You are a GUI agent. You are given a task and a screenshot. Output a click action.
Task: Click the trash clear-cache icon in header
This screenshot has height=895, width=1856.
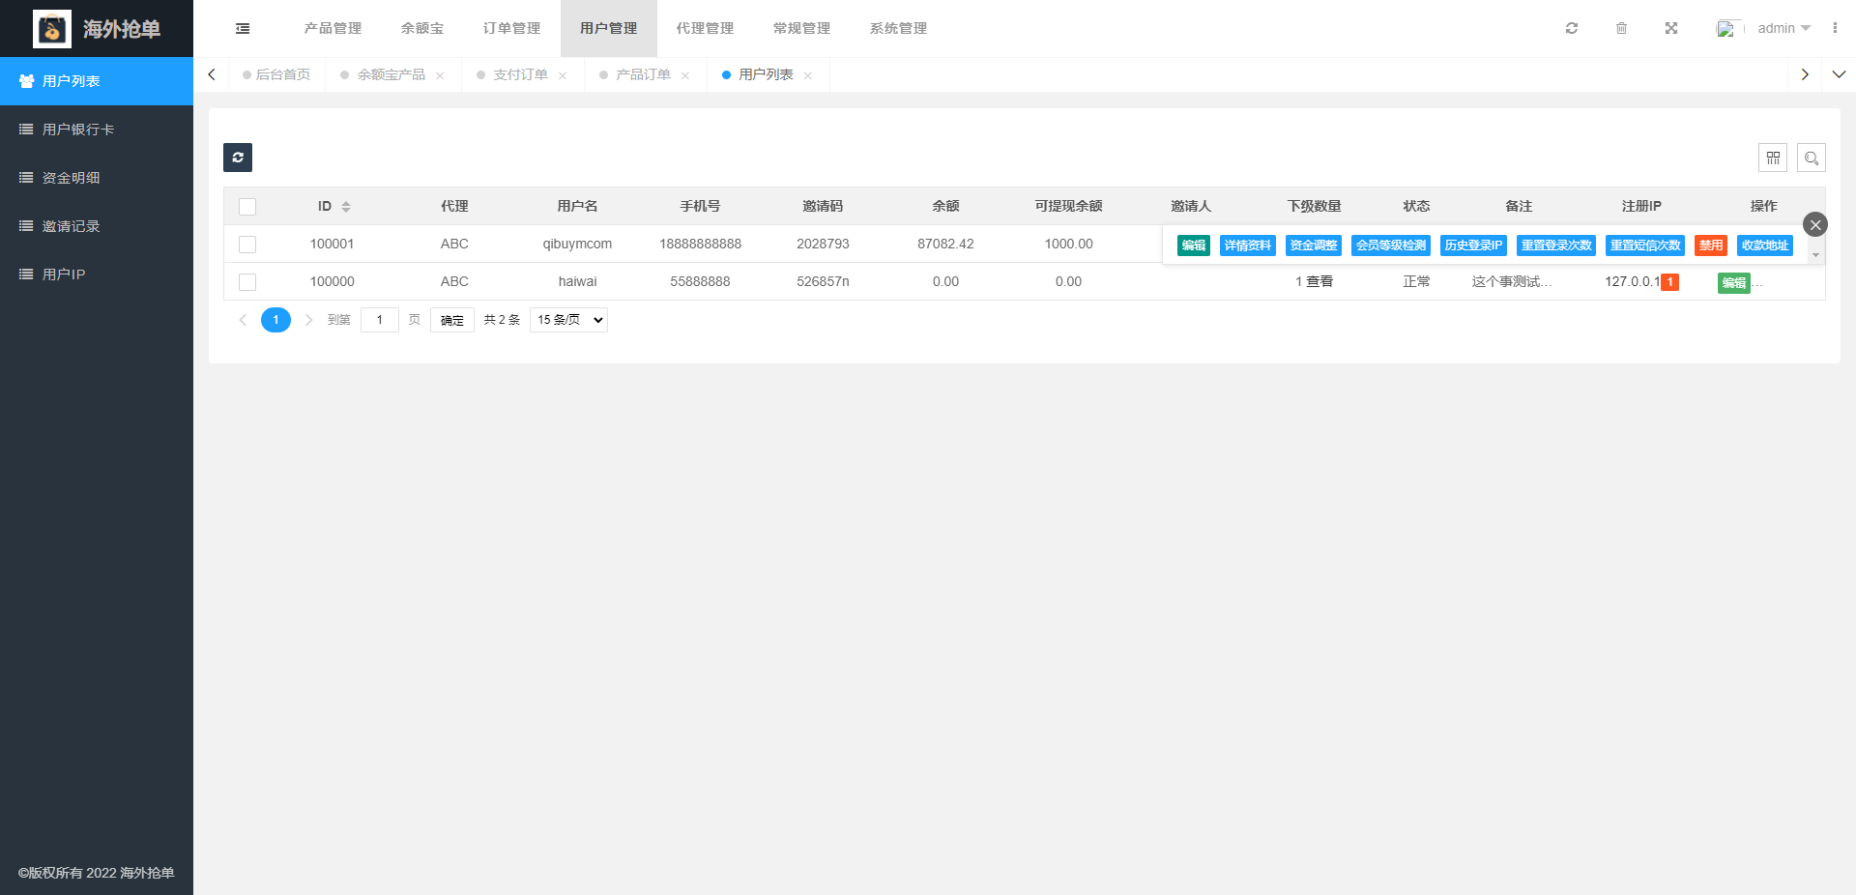coord(1621,28)
